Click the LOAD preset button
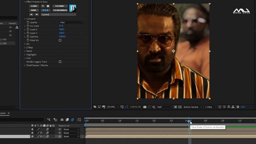Image resolution: width=256 pixels, height=144 pixels. tap(34, 6)
